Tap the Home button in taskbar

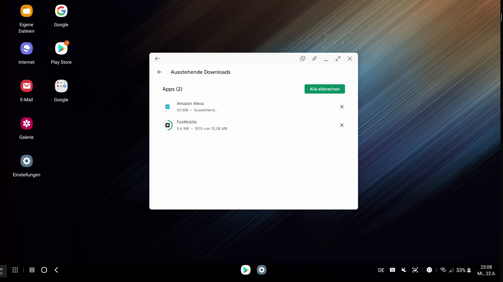click(44, 270)
